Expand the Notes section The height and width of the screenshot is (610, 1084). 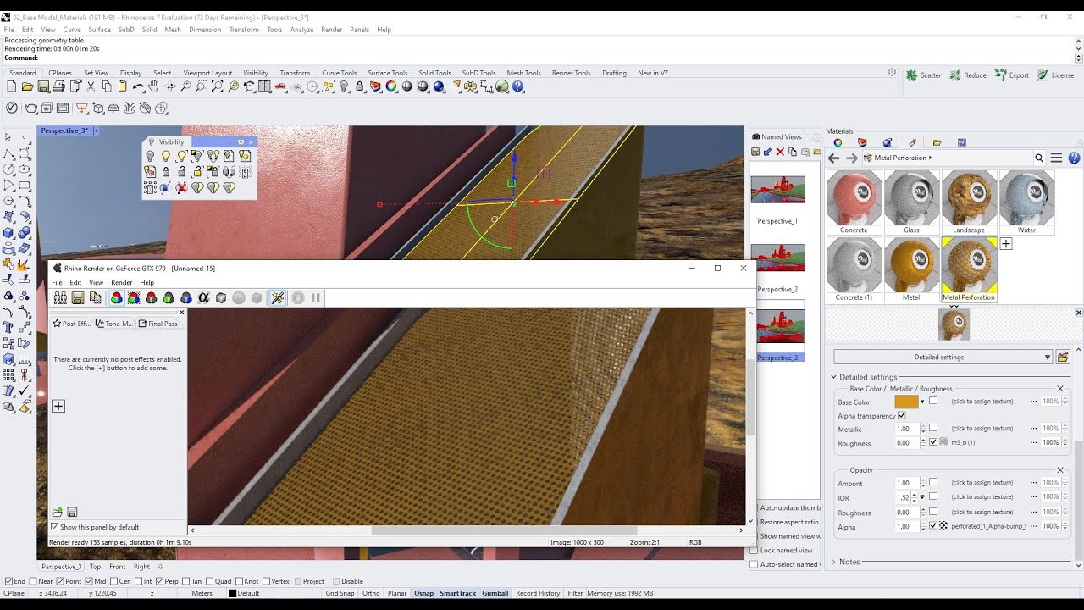833,562
